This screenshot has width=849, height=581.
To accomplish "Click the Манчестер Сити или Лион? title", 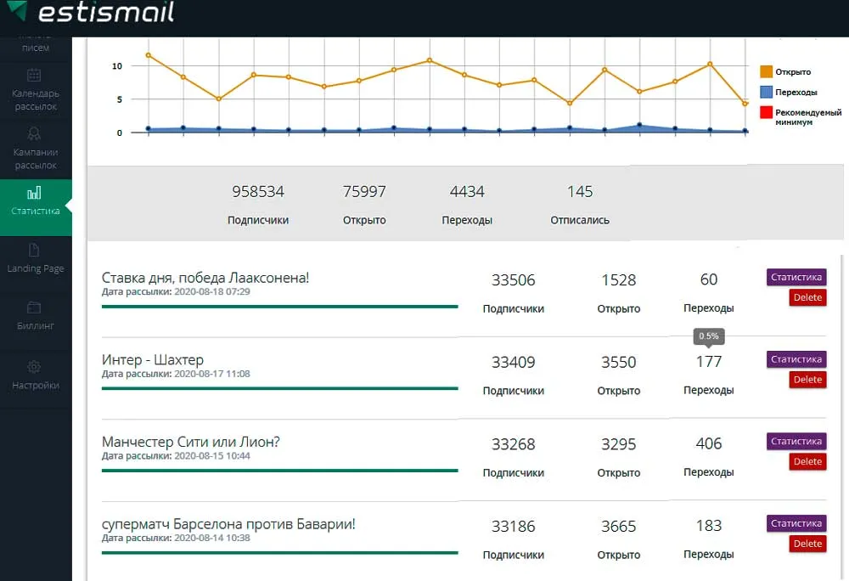I will coord(190,443).
